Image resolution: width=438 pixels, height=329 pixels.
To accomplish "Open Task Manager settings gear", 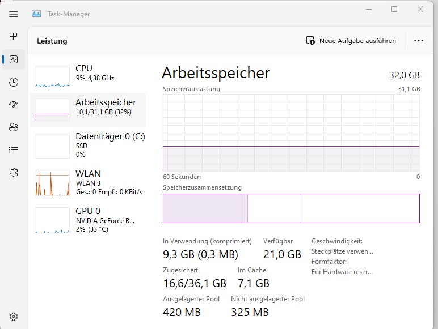I will pyautogui.click(x=14, y=316).
